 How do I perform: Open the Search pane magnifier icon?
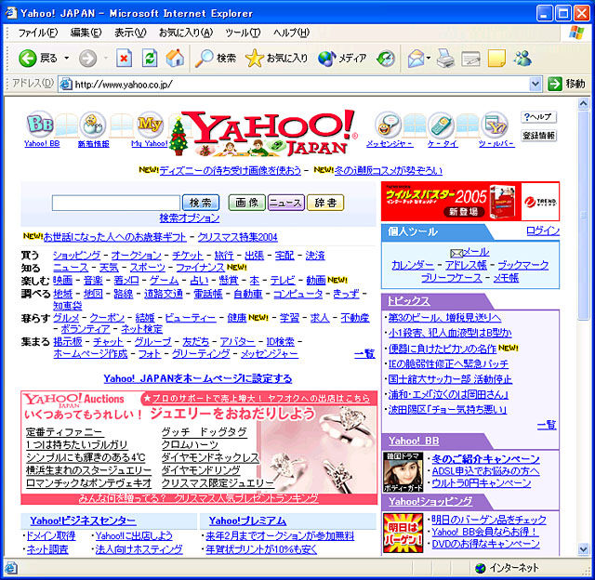205,59
